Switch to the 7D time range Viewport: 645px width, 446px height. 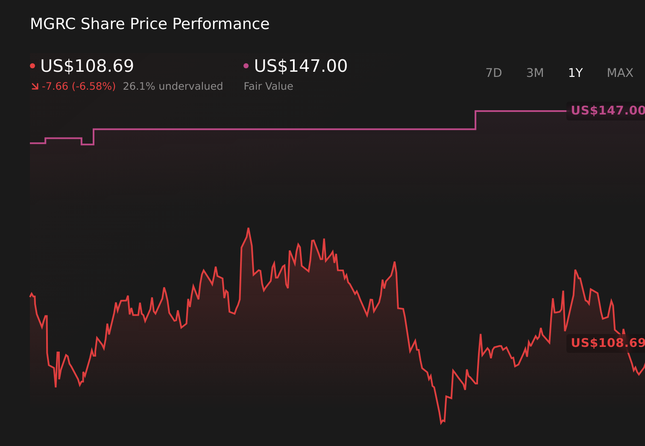pos(494,73)
